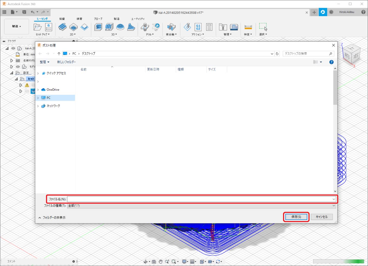This screenshot has height=266, width=368.
Task: Switch to the ユーティリティ ribbon tab
Action: click(x=138, y=19)
